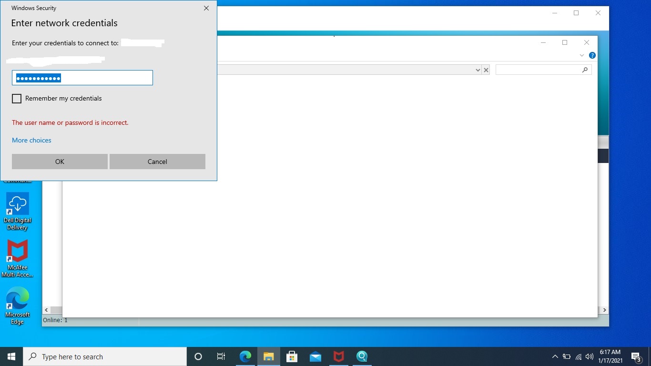Cancel the network credentials dialog

coord(157,162)
